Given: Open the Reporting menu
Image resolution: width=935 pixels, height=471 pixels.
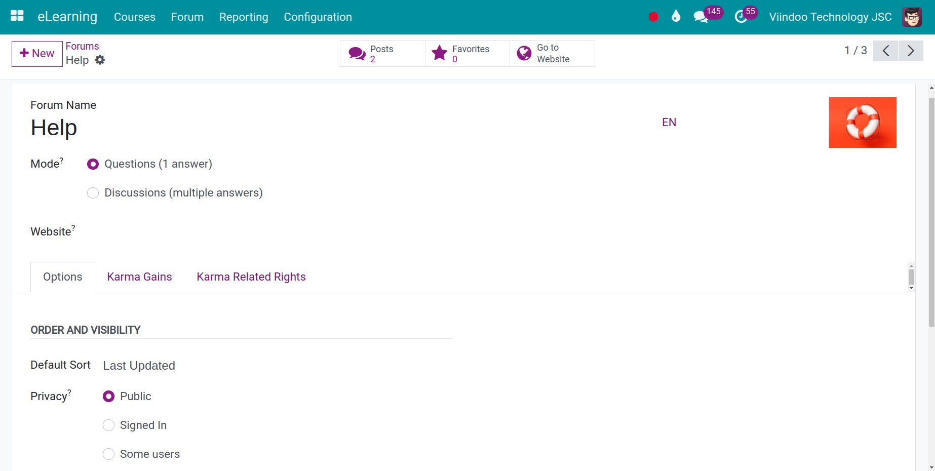Looking at the screenshot, I should pos(244,17).
